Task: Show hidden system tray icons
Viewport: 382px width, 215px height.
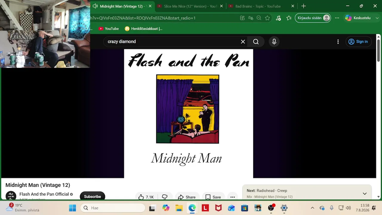Action: click(x=312, y=208)
